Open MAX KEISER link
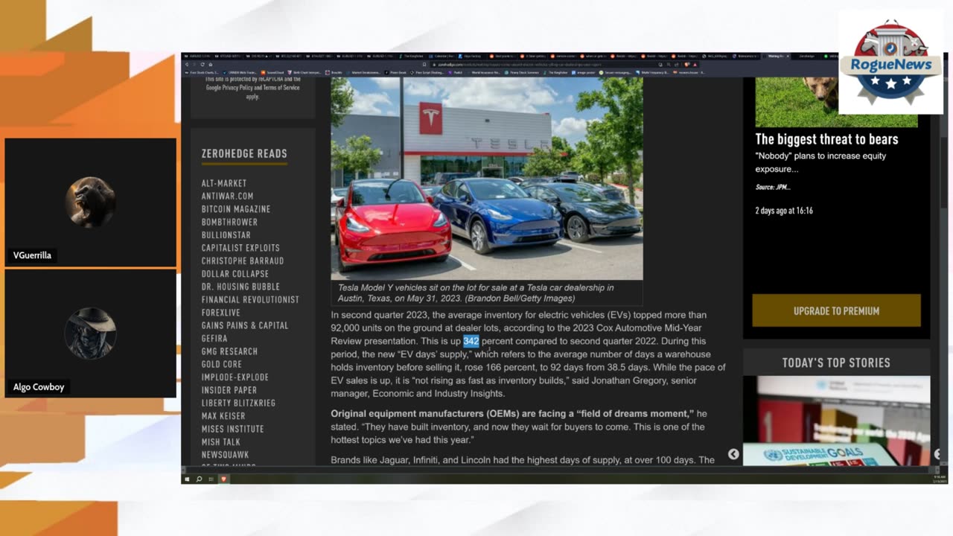The width and height of the screenshot is (953, 536). tap(223, 415)
